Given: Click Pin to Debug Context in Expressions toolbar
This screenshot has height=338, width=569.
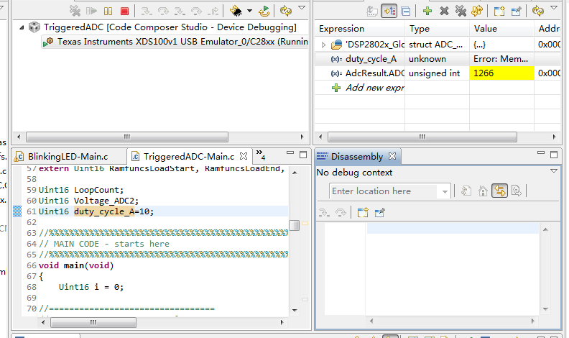Looking at the screenshot, I should 516,11.
